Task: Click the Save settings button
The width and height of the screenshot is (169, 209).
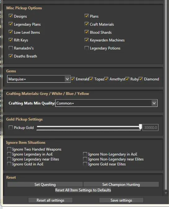Action: (121, 200)
